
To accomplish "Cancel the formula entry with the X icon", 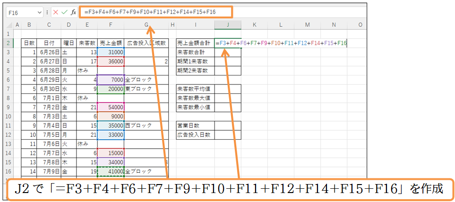I will 56,12.
